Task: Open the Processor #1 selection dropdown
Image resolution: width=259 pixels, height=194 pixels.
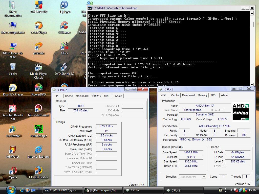Action: click(x=192, y=177)
